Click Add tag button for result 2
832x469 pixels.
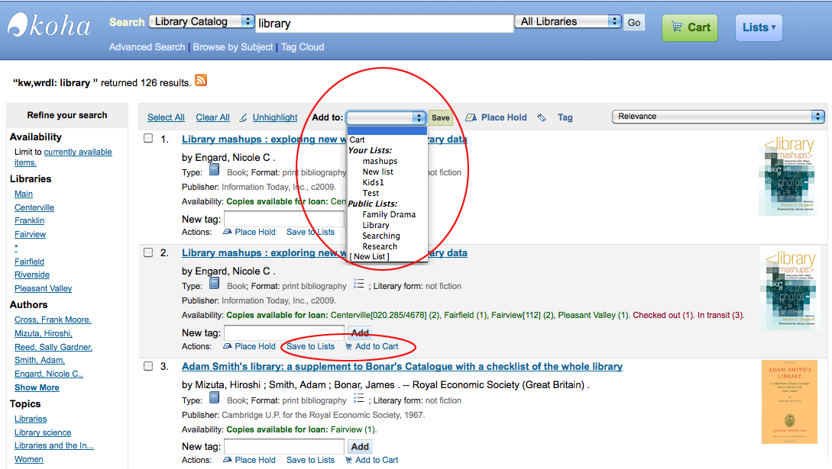coord(360,332)
